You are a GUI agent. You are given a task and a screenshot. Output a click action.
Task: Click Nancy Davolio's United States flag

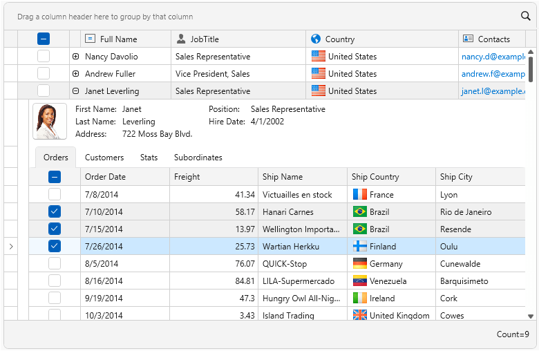click(319, 56)
